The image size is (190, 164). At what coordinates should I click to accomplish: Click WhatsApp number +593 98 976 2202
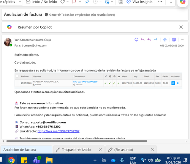pyautogui.click(x=48, y=127)
